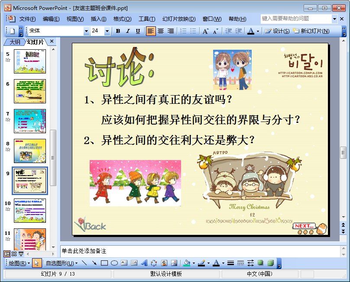Screen dimensions: 350x282
Task: Align text left
Action: click(151, 31)
